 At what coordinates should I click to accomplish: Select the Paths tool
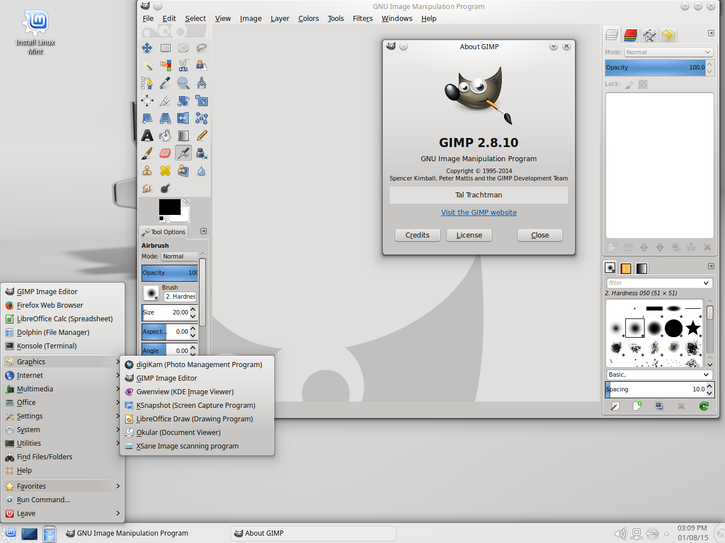[147, 83]
